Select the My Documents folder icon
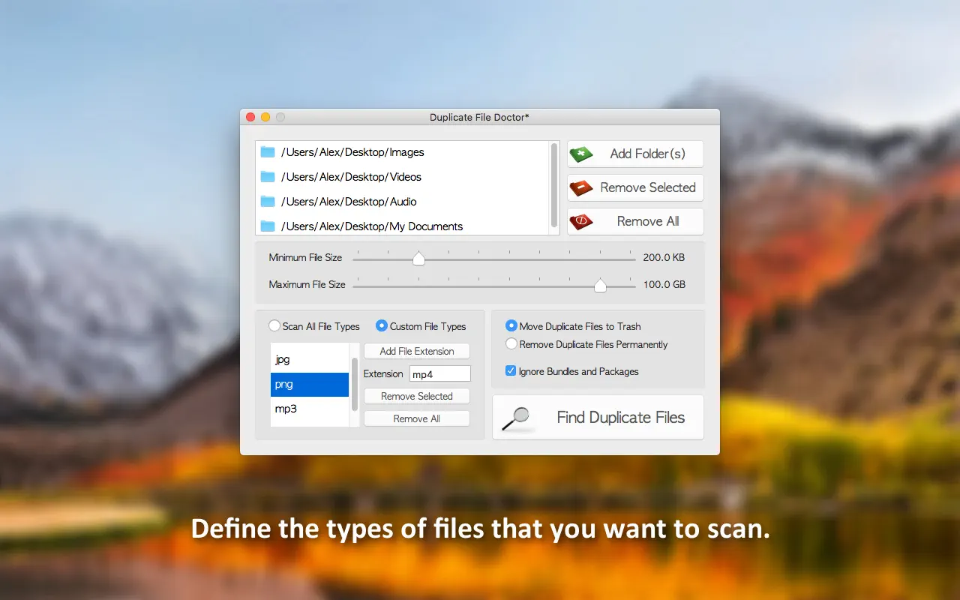 pyautogui.click(x=268, y=226)
